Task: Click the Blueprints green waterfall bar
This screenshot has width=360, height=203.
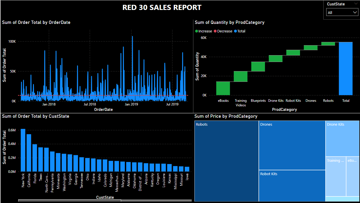Action: click(258, 66)
